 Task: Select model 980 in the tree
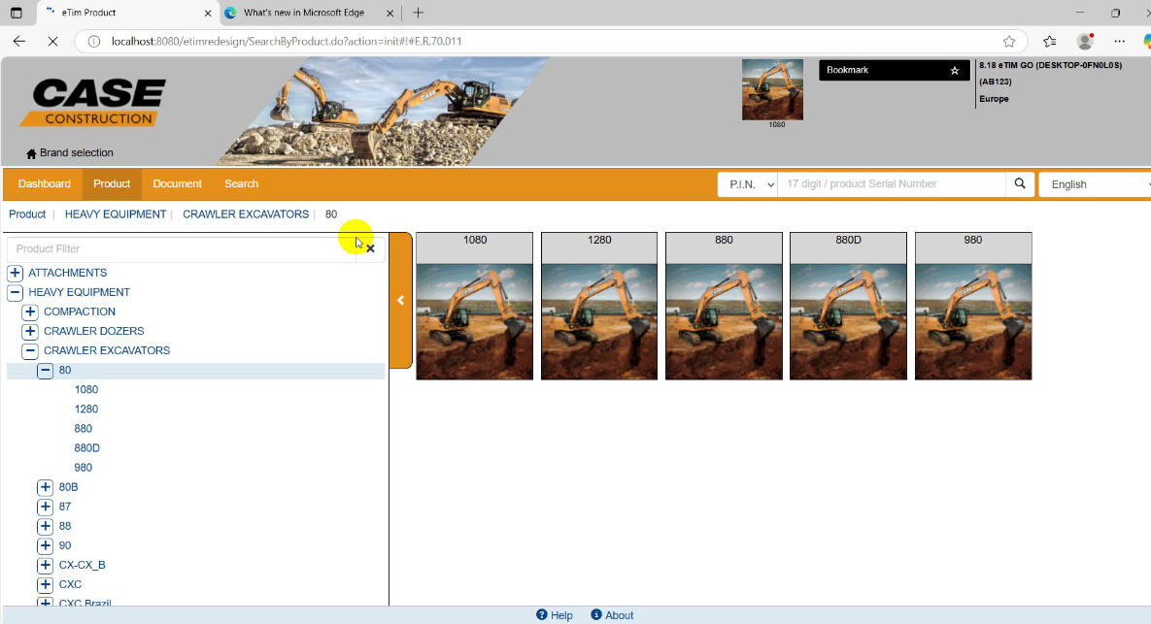coord(83,467)
